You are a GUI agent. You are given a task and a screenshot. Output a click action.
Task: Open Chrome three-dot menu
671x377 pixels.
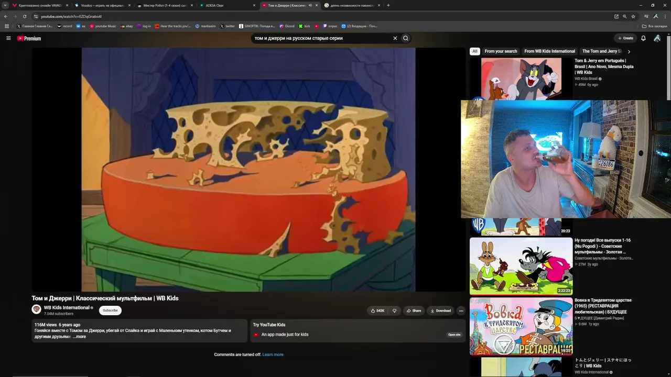click(x=665, y=16)
